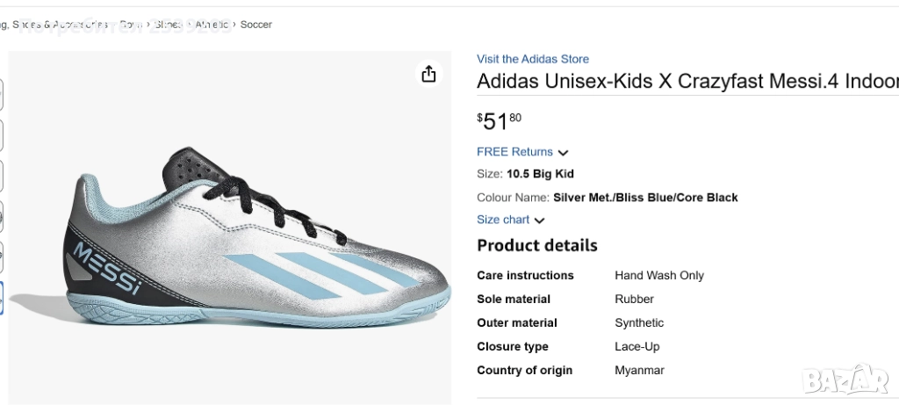Click the 10.5 Big Kid size text
The width and height of the screenshot is (899, 405).
point(540,174)
